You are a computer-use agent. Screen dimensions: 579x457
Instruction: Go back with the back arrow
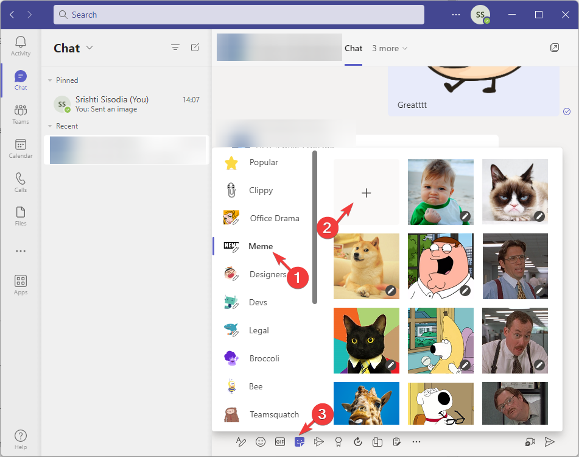coord(12,15)
